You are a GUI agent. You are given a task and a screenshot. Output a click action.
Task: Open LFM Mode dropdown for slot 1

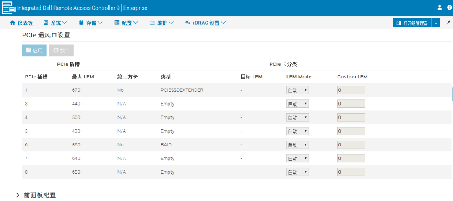pos(297,90)
